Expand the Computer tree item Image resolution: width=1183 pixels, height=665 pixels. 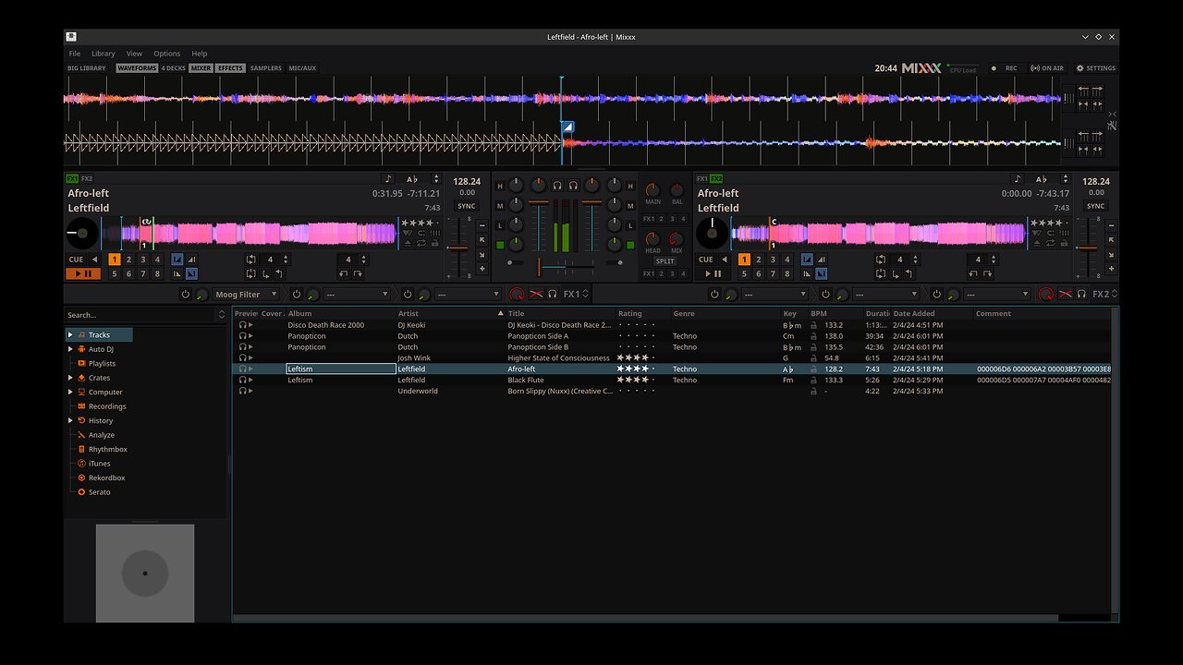click(x=70, y=392)
